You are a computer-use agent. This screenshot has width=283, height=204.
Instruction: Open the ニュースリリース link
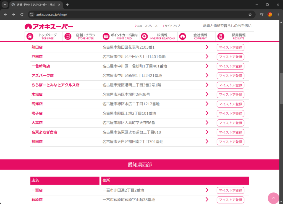tap(146, 26)
